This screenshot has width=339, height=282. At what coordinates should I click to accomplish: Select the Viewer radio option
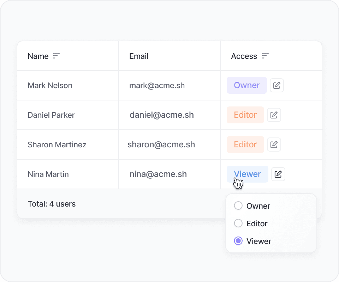(x=238, y=241)
